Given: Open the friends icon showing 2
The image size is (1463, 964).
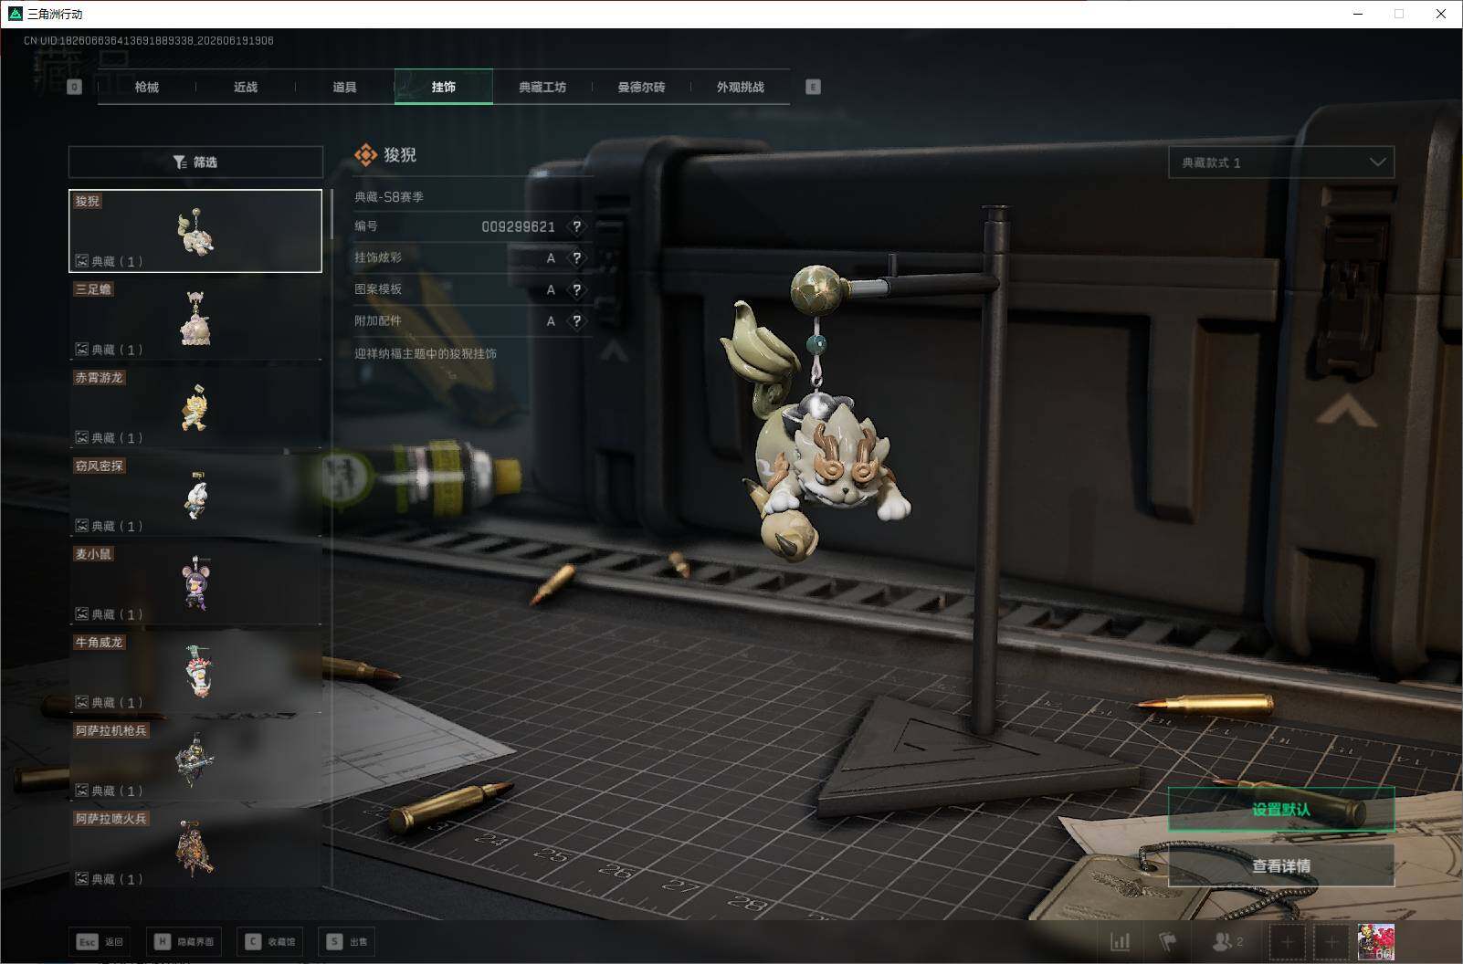Looking at the screenshot, I should click(x=1226, y=941).
